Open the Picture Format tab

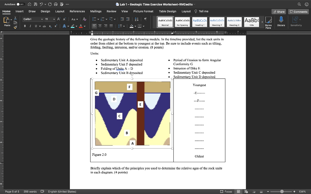click(x=143, y=11)
